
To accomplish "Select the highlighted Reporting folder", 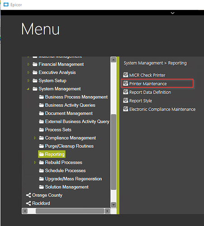I will tap(52, 154).
